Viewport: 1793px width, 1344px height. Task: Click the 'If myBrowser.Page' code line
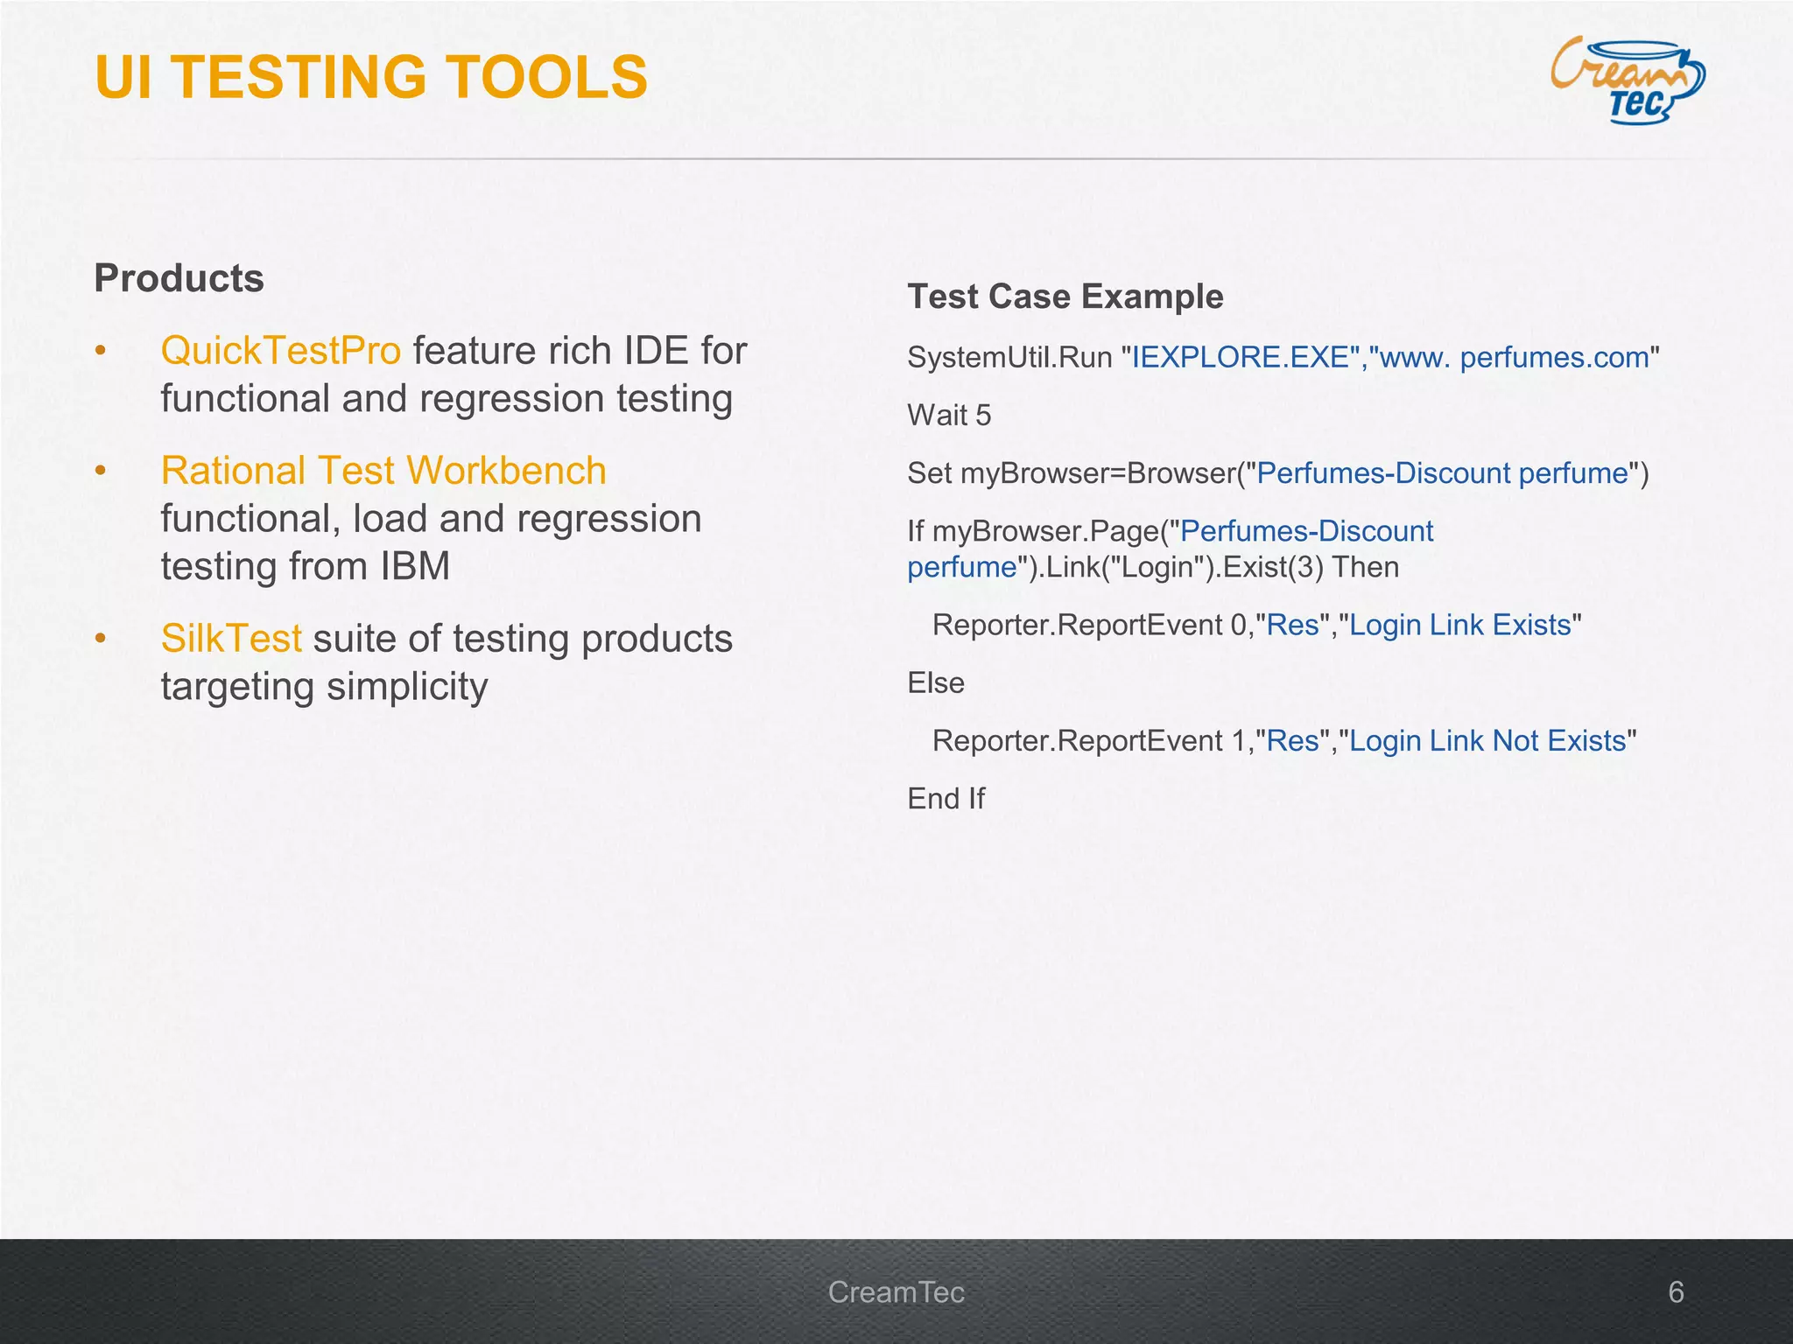[1171, 549]
